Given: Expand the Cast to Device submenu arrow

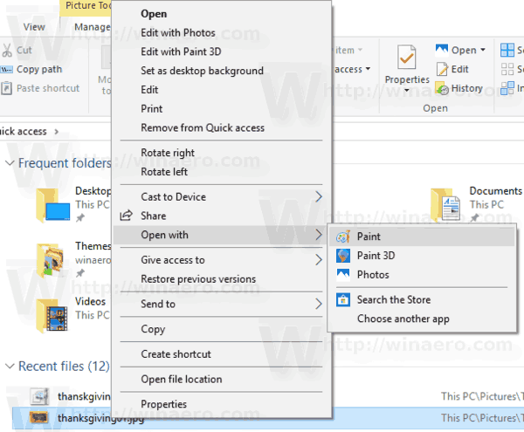Looking at the screenshot, I should coord(319,197).
